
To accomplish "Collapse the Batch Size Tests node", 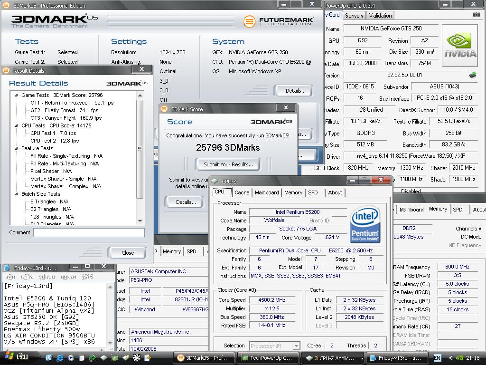I will tap(16, 194).
